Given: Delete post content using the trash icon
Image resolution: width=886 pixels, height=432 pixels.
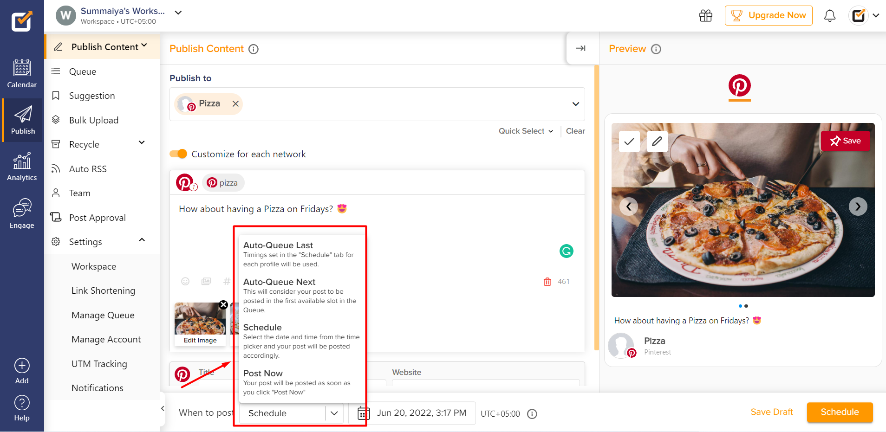Looking at the screenshot, I should point(547,281).
